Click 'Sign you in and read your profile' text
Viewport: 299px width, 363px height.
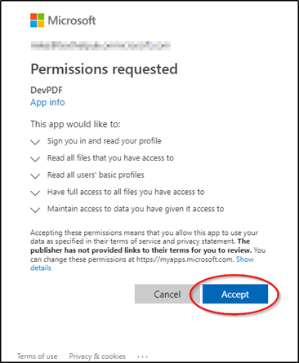[x=105, y=141]
